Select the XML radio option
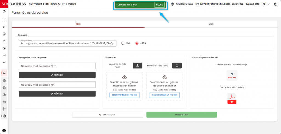The image size is (281, 134). [123, 43]
